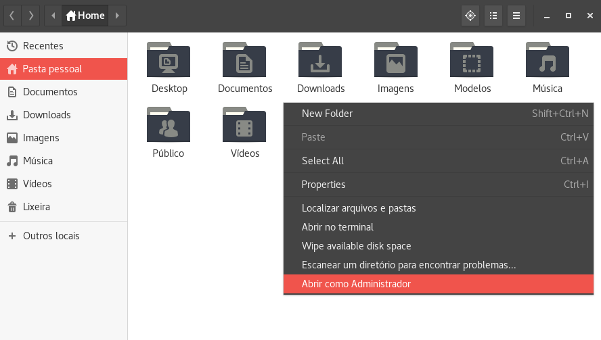This screenshot has height=340, width=601.
Task: Open the hamburger menu button
Action: [x=516, y=16]
